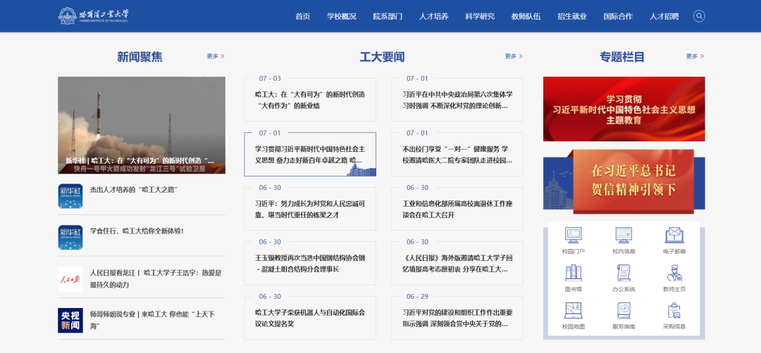The height and width of the screenshot is (353, 761).
Task: Open 贺信精神引领下 banner
Action: tap(624, 181)
